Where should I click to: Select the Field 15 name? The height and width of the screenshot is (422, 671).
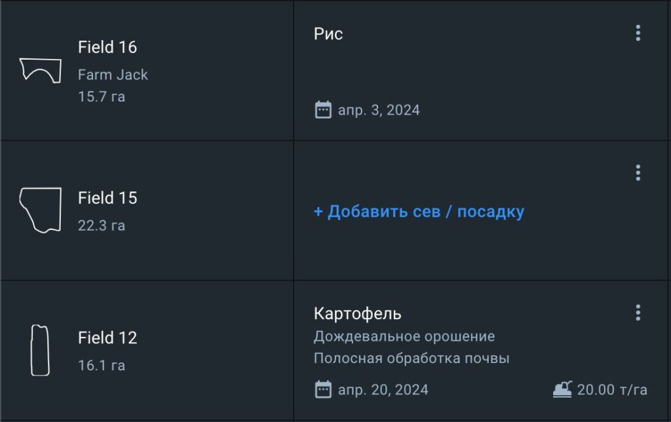(x=107, y=198)
